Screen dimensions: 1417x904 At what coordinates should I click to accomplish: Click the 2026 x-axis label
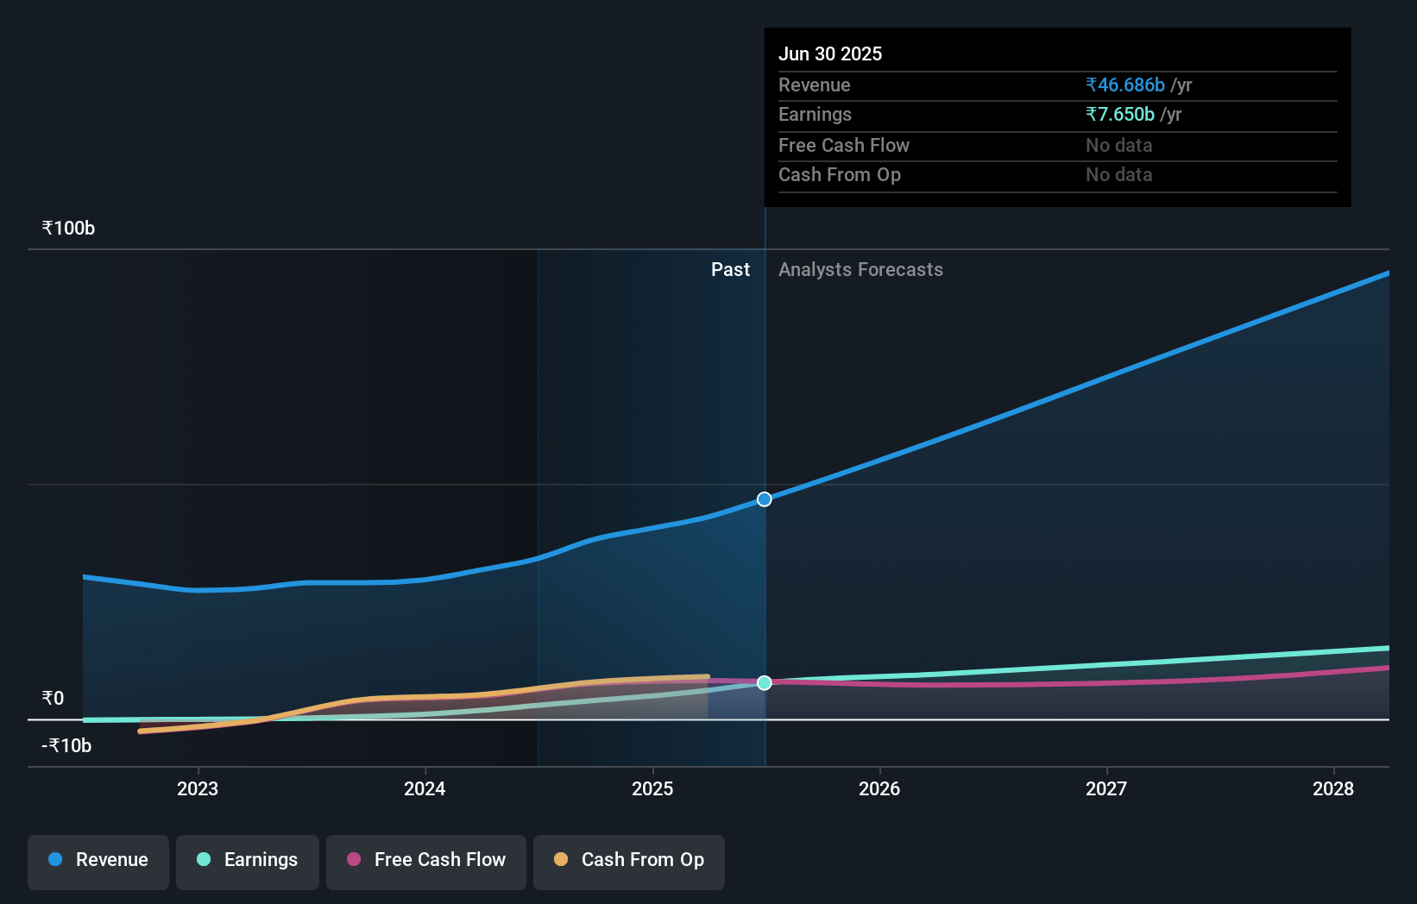879,788
